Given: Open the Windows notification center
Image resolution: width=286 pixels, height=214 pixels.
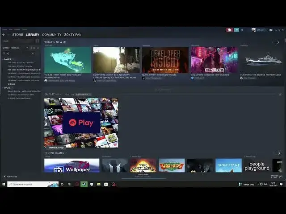Looking at the screenshot, I should click(x=281, y=184).
